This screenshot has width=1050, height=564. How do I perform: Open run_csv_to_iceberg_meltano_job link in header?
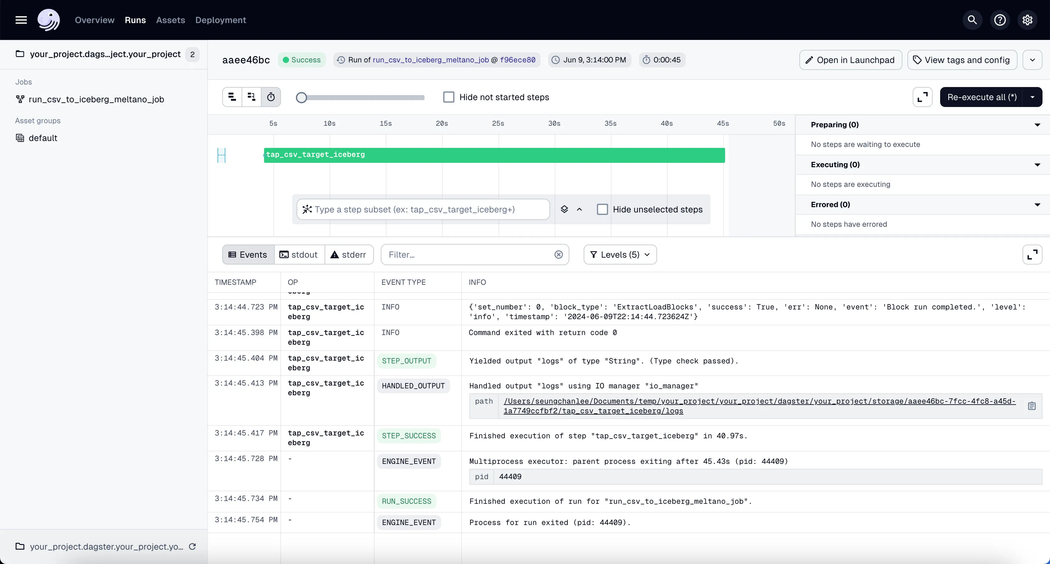[x=430, y=60]
